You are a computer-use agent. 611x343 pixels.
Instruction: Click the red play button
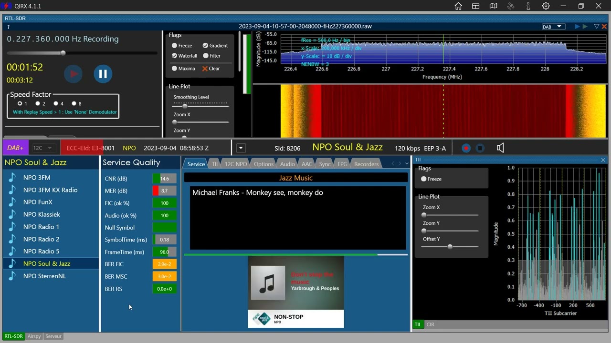(x=74, y=74)
